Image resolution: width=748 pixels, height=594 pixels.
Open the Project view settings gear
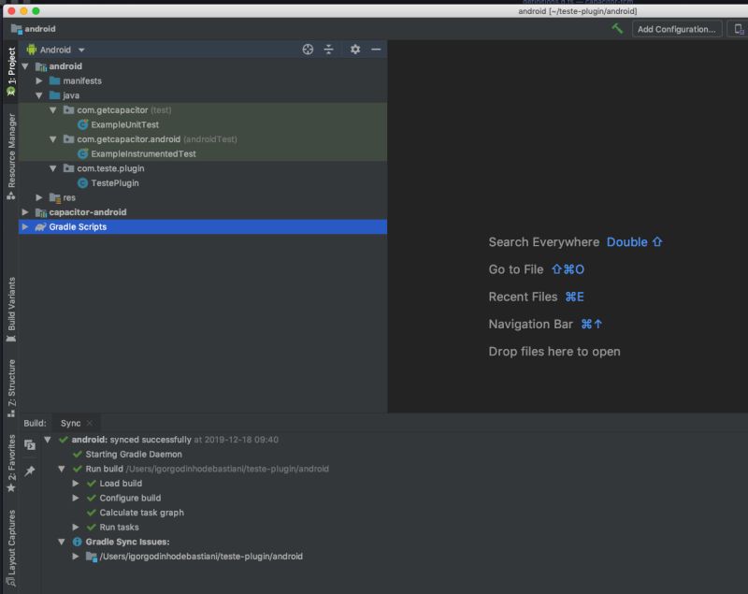coord(355,50)
